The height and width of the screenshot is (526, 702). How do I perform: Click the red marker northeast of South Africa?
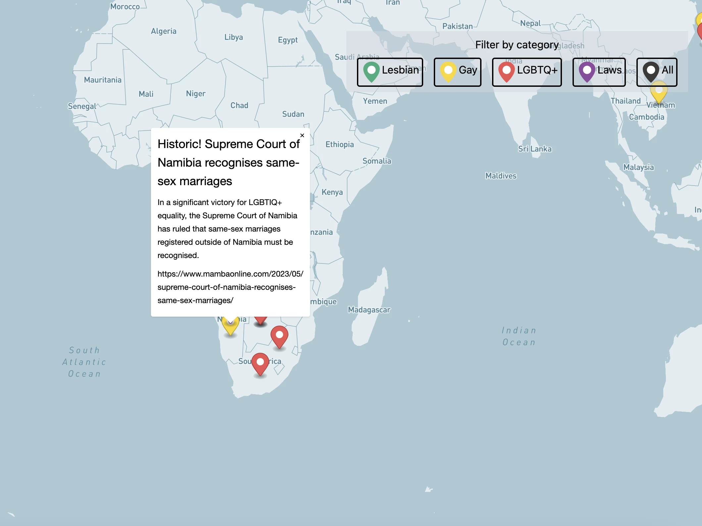(x=279, y=336)
